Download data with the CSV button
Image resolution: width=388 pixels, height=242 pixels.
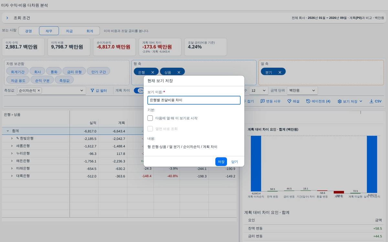(x=375, y=101)
